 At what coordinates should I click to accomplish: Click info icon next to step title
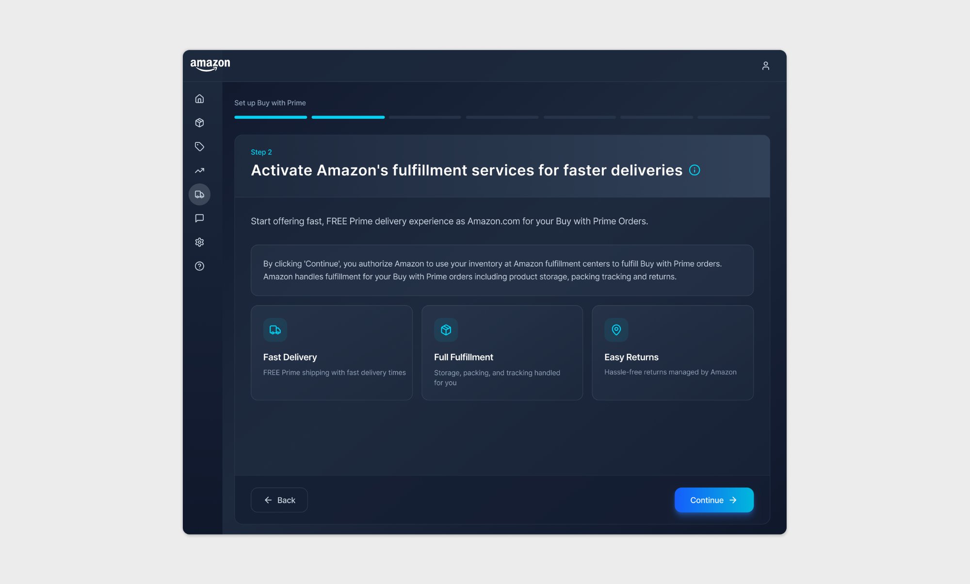695,170
